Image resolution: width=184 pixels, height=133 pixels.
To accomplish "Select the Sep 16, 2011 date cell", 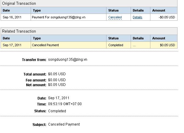I will [12, 17].
